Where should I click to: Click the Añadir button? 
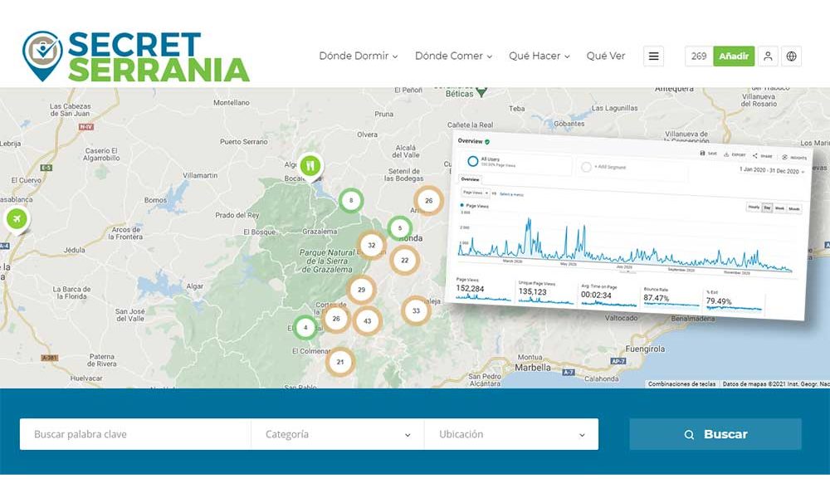734,56
